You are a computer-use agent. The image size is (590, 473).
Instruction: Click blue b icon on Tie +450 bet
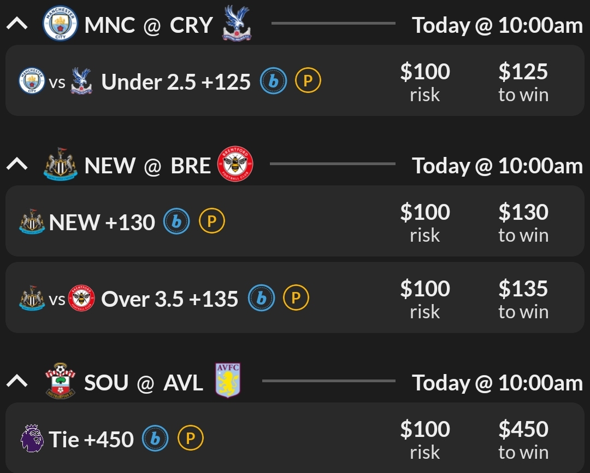(155, 439)
